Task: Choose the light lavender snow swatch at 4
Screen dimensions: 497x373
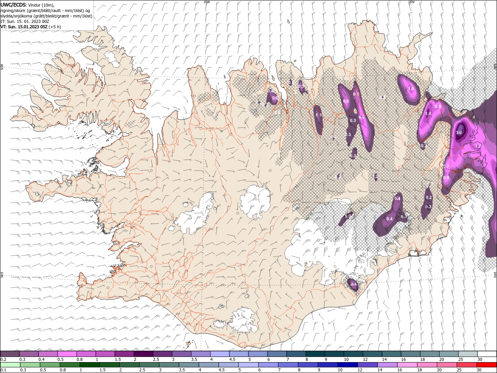Action: click(x=219, y=354)
